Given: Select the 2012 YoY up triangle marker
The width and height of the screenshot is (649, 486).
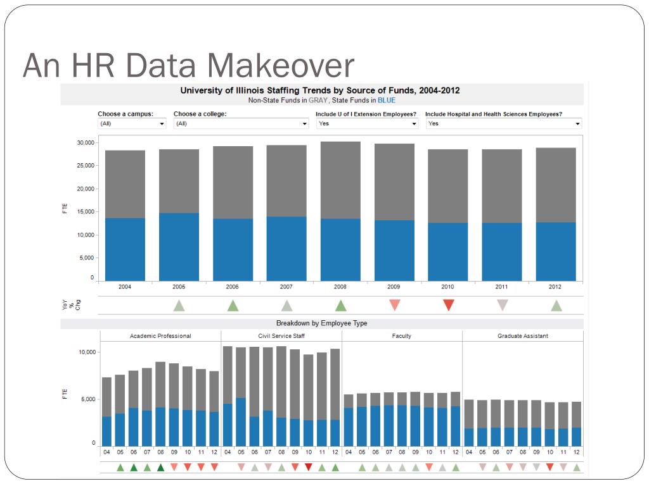Looking at the screenshot, I should click(556, 306).
